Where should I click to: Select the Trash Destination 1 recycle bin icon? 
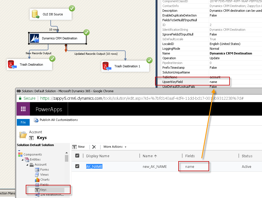pos(107,66)
